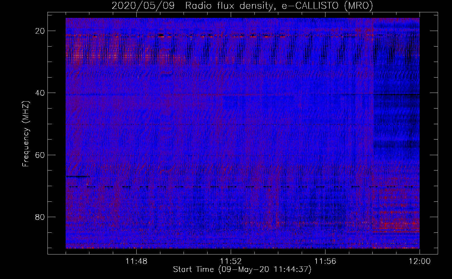Image resolution: width=452 pixels, height=279 pixels.
Task: Click the '11:48' time tick label
Action: pos(136,261)
